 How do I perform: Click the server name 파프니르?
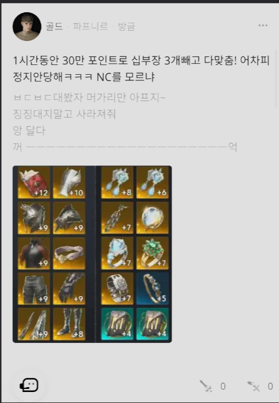click(x=91, y=26)
